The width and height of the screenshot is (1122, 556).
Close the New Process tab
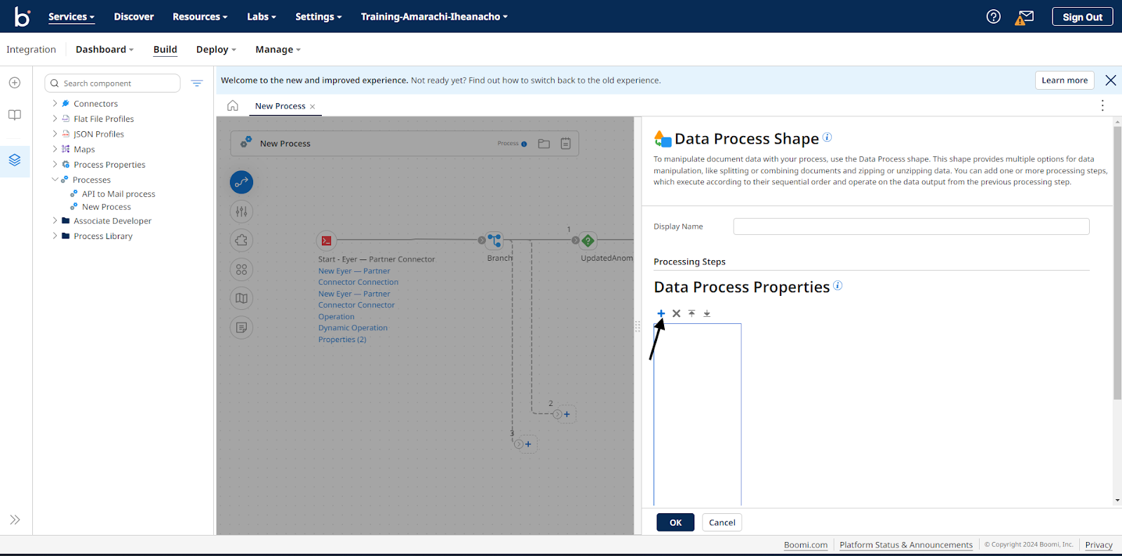pyautogui.click(x=313, y=107)
